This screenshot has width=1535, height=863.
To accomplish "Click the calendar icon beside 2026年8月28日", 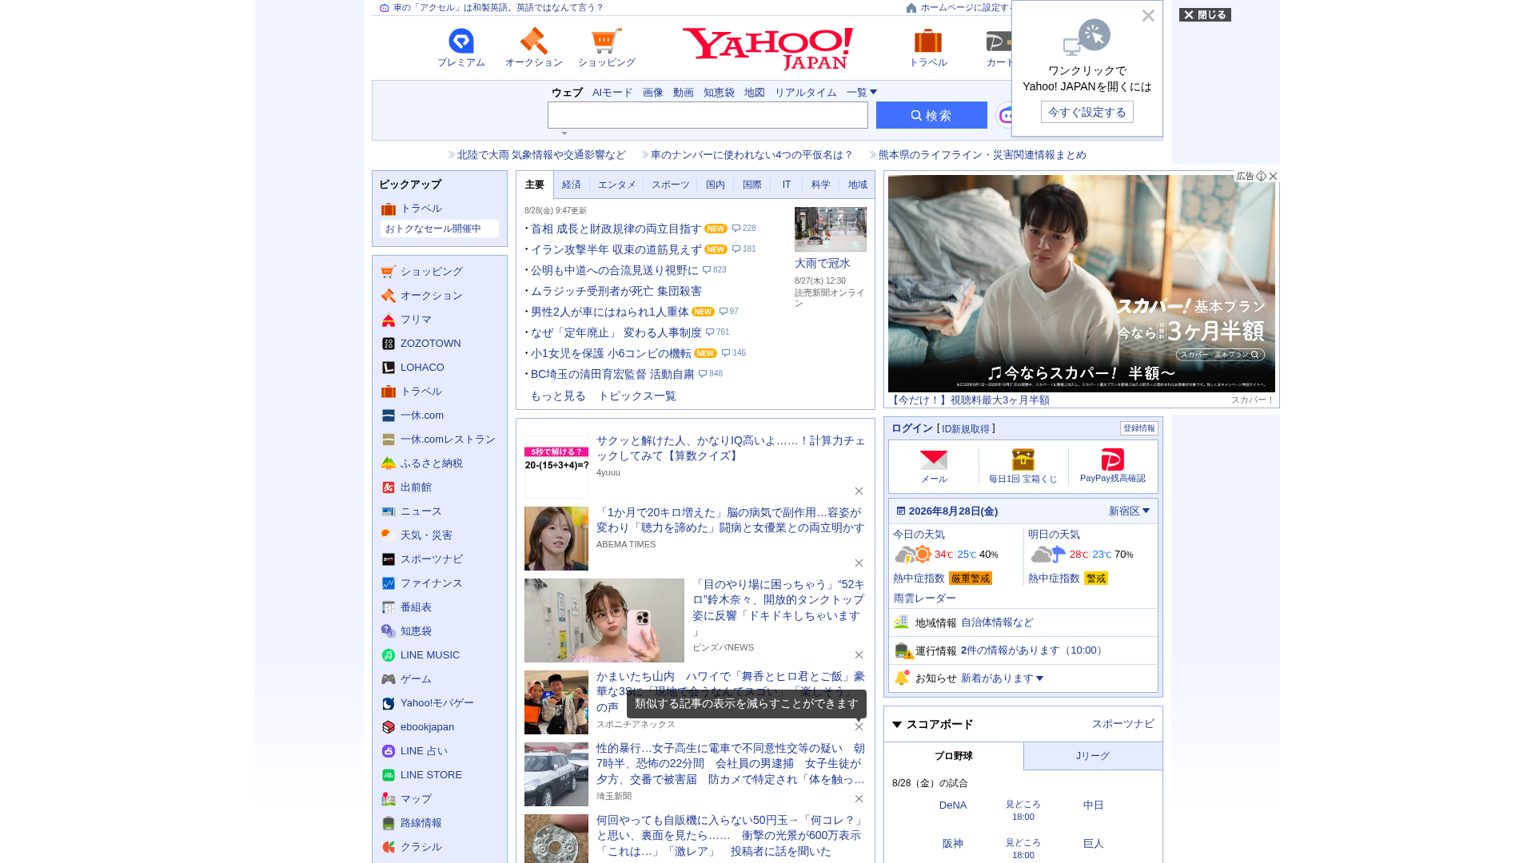I will coord(901,511).
